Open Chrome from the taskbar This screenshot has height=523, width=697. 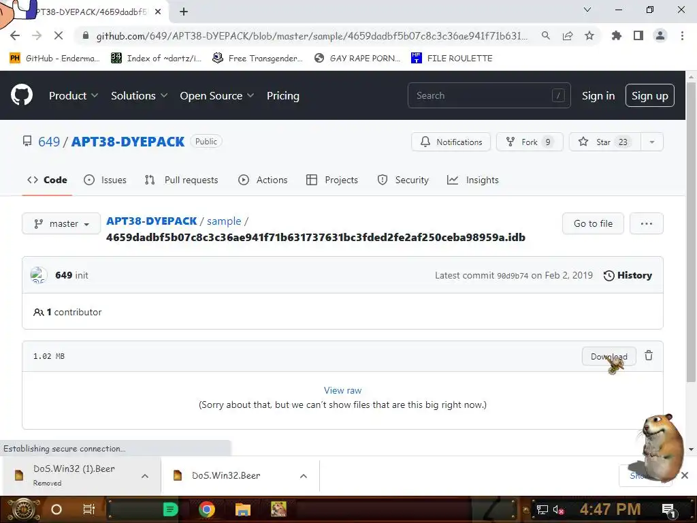[207, 509]
